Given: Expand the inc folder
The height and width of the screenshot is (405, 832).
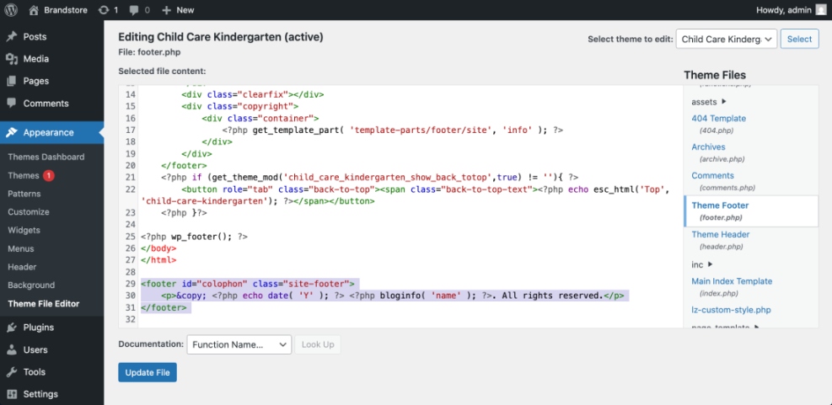Looking at the screenshot, I should [711, 264].
